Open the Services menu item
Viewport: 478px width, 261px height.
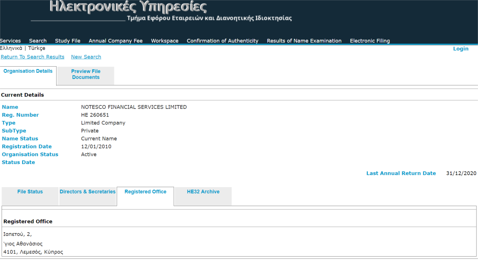pos(10,41)
